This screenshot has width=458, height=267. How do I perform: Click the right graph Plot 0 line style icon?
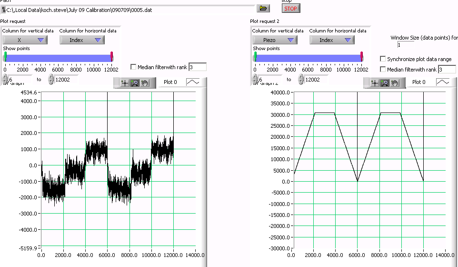[443, 82]
